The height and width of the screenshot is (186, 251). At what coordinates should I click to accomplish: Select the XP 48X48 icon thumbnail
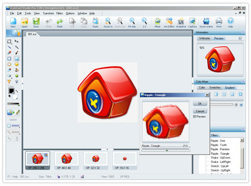(66, 160)
